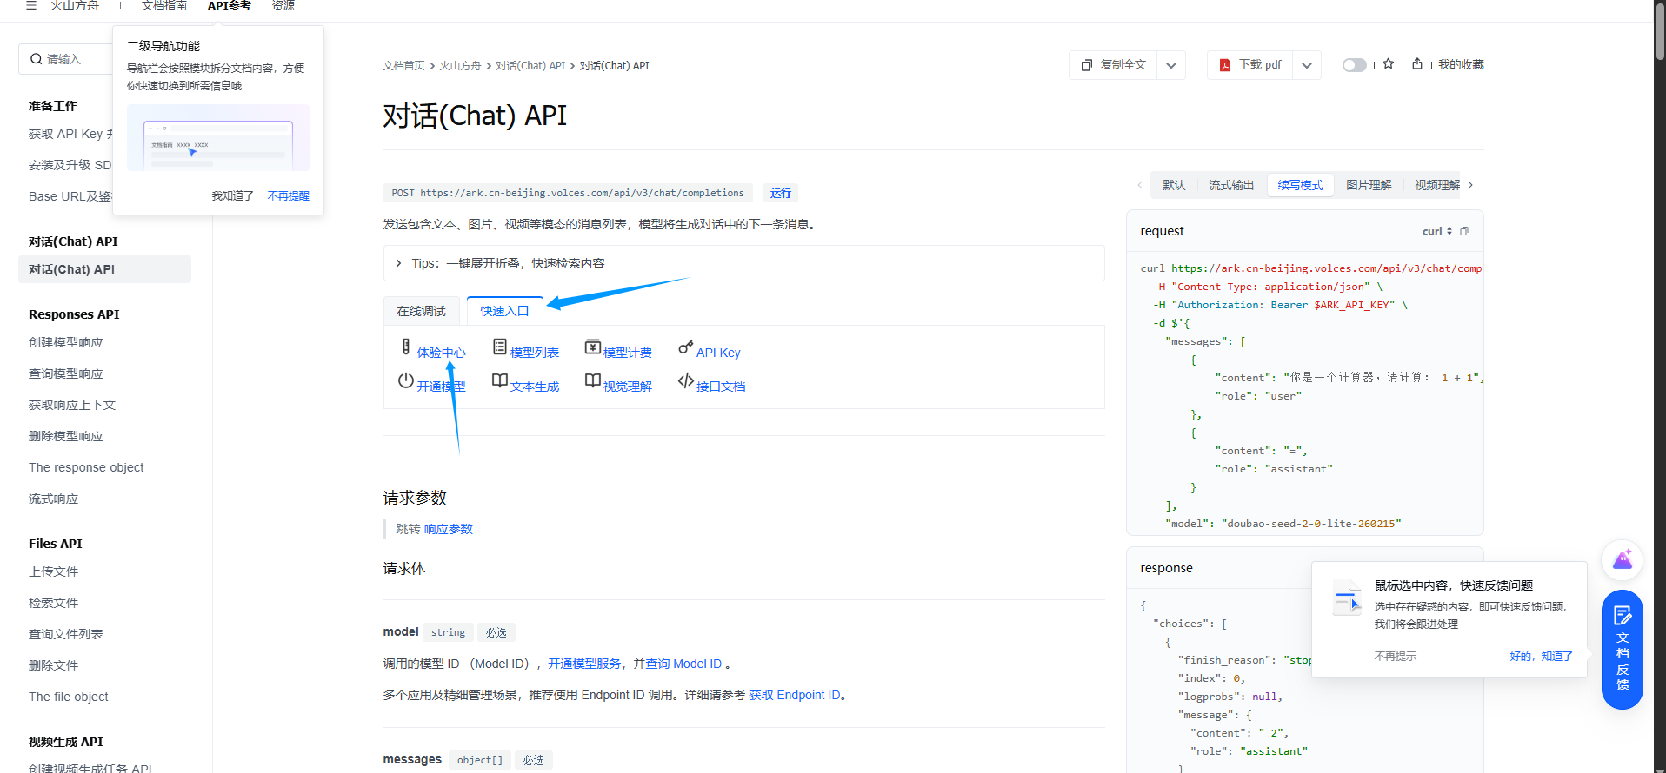
Task: Open 查询文件列表 in the sidebar
Action: (x=66, y=634)
